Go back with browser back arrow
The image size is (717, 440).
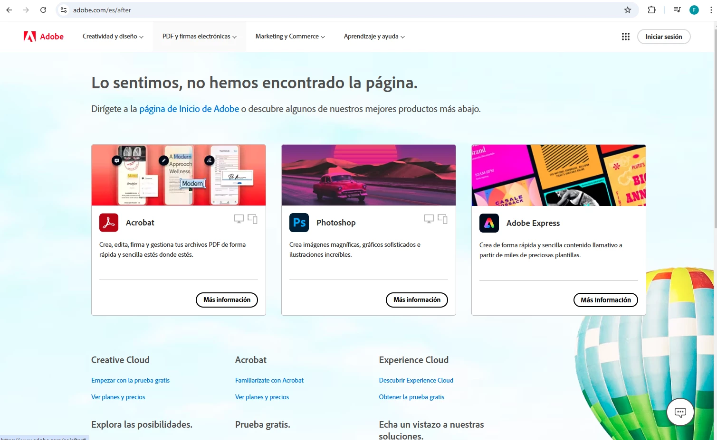pyautogui.click(x=9, y=10)
